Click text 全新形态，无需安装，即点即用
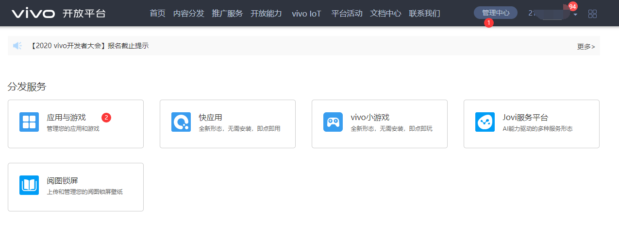 pos(239,129)
